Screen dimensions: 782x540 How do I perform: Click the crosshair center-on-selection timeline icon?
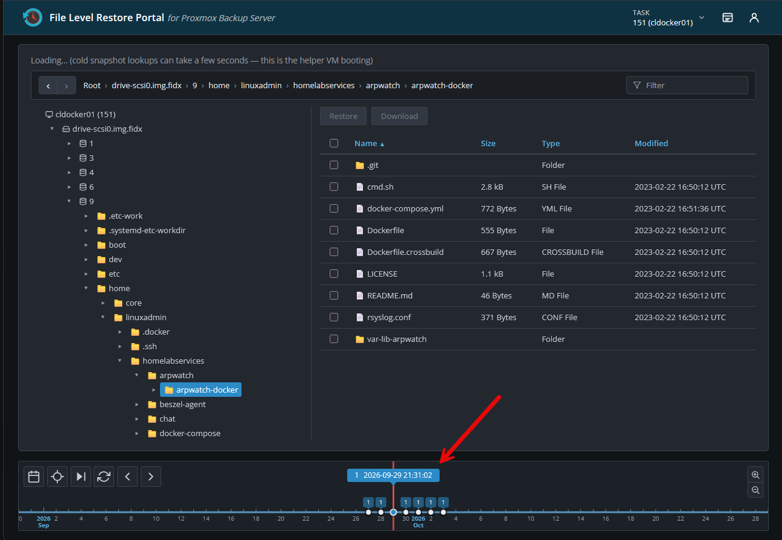pos(57,477)
